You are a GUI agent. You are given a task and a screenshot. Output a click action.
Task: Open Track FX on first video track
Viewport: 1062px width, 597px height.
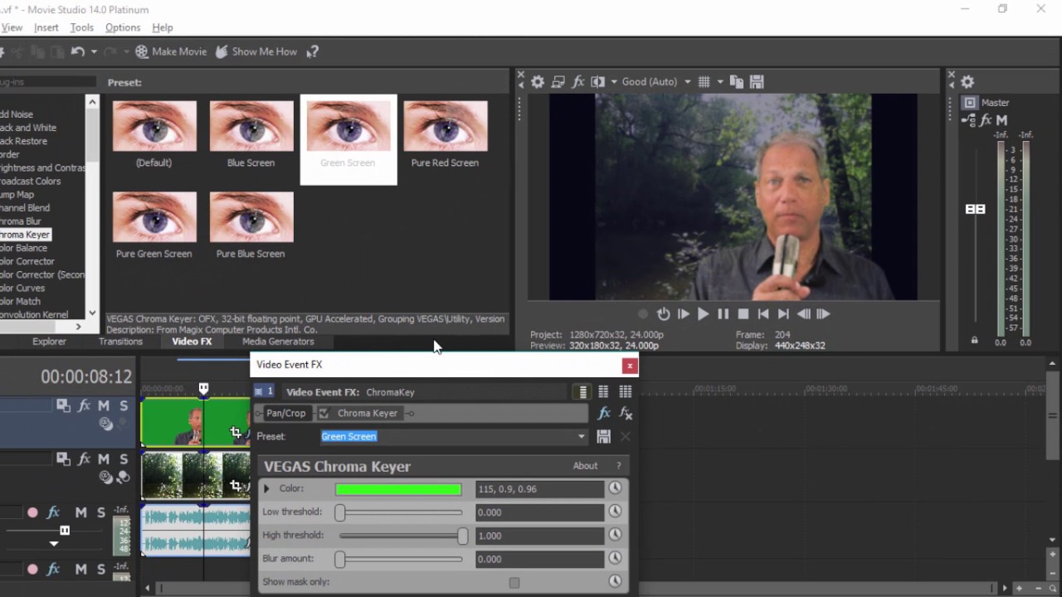(84, 405)
